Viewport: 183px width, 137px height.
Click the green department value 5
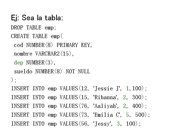click(127, 115)
